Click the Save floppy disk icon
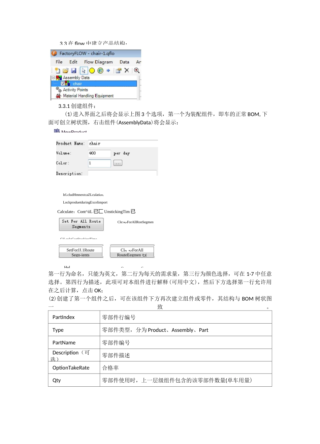Screen dimensions: 320x444 coord(74,70)
